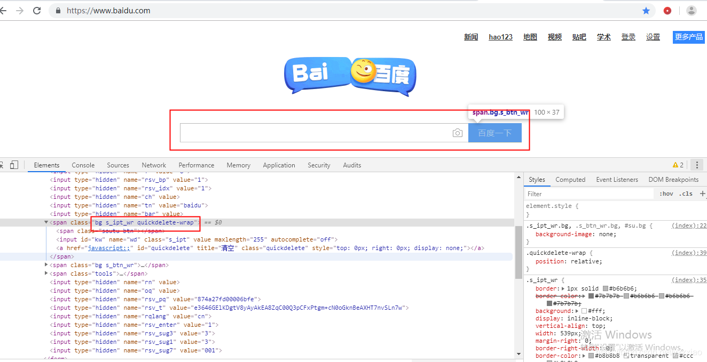Focus the Styles Filter field

589,194
